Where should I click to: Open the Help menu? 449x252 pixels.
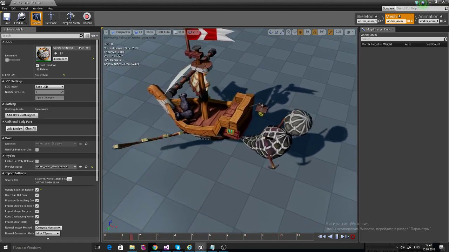50,8
